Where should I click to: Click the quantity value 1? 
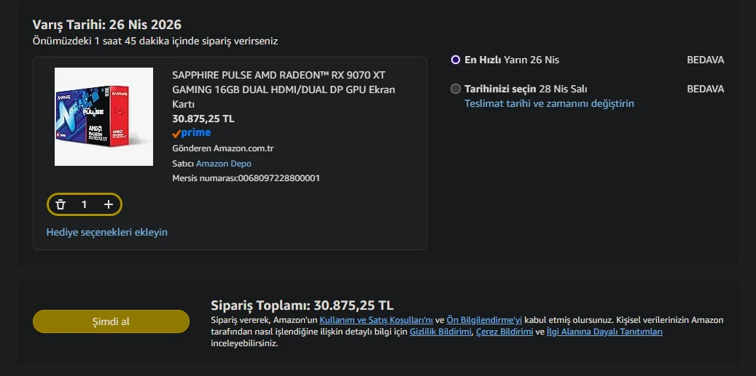(x=84, y=204)
